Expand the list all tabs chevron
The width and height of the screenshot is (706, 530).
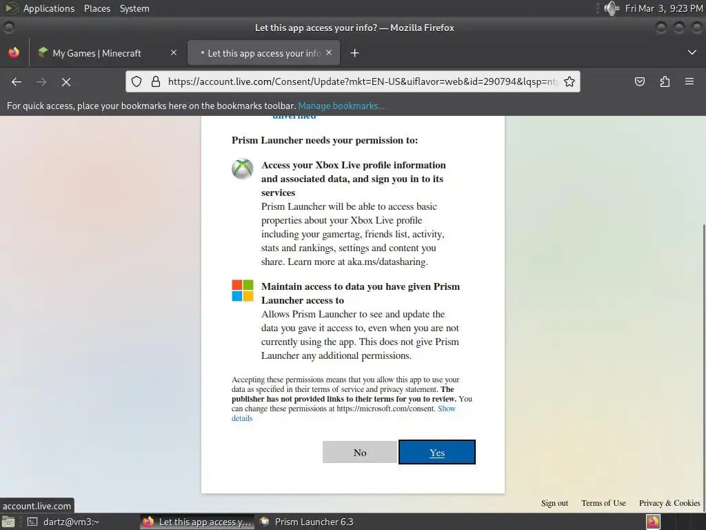[x=692, y=52]
